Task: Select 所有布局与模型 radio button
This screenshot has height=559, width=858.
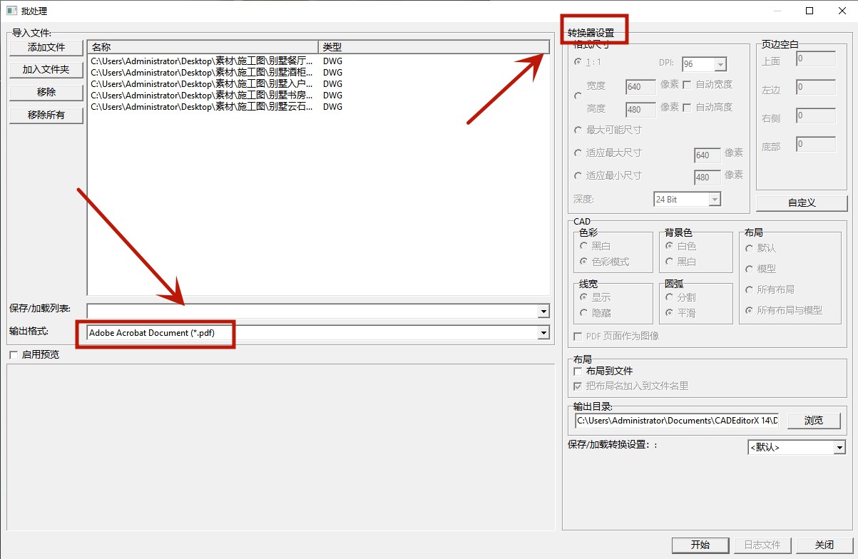Action: point(749,311)
